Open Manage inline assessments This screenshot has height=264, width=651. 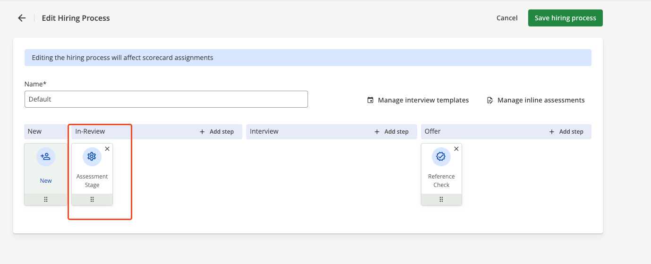click(x=541, y=100)
